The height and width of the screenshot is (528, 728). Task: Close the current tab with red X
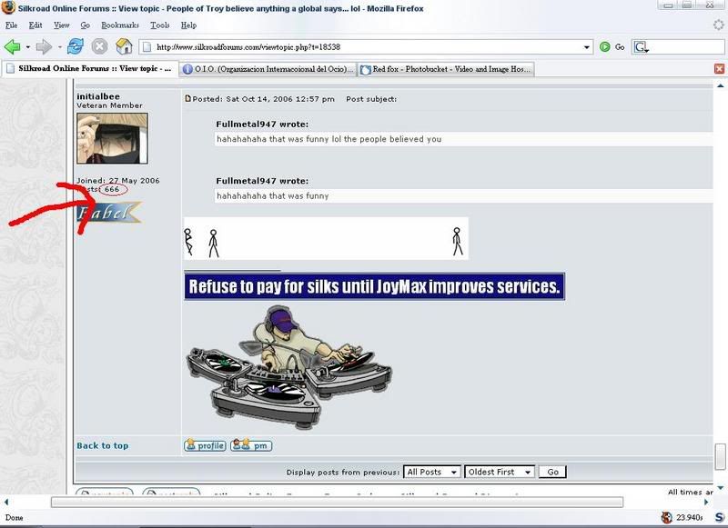(x=719, y=68)
